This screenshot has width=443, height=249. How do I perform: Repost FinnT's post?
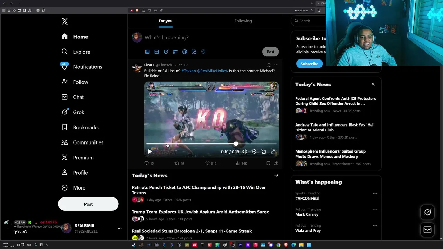coord(179,163)
